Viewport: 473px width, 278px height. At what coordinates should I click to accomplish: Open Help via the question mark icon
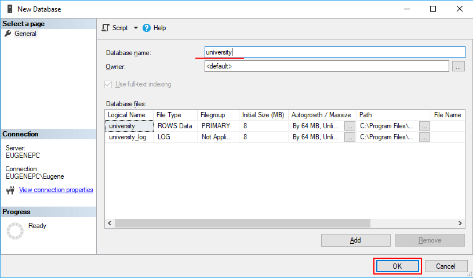tap(147, 28)
